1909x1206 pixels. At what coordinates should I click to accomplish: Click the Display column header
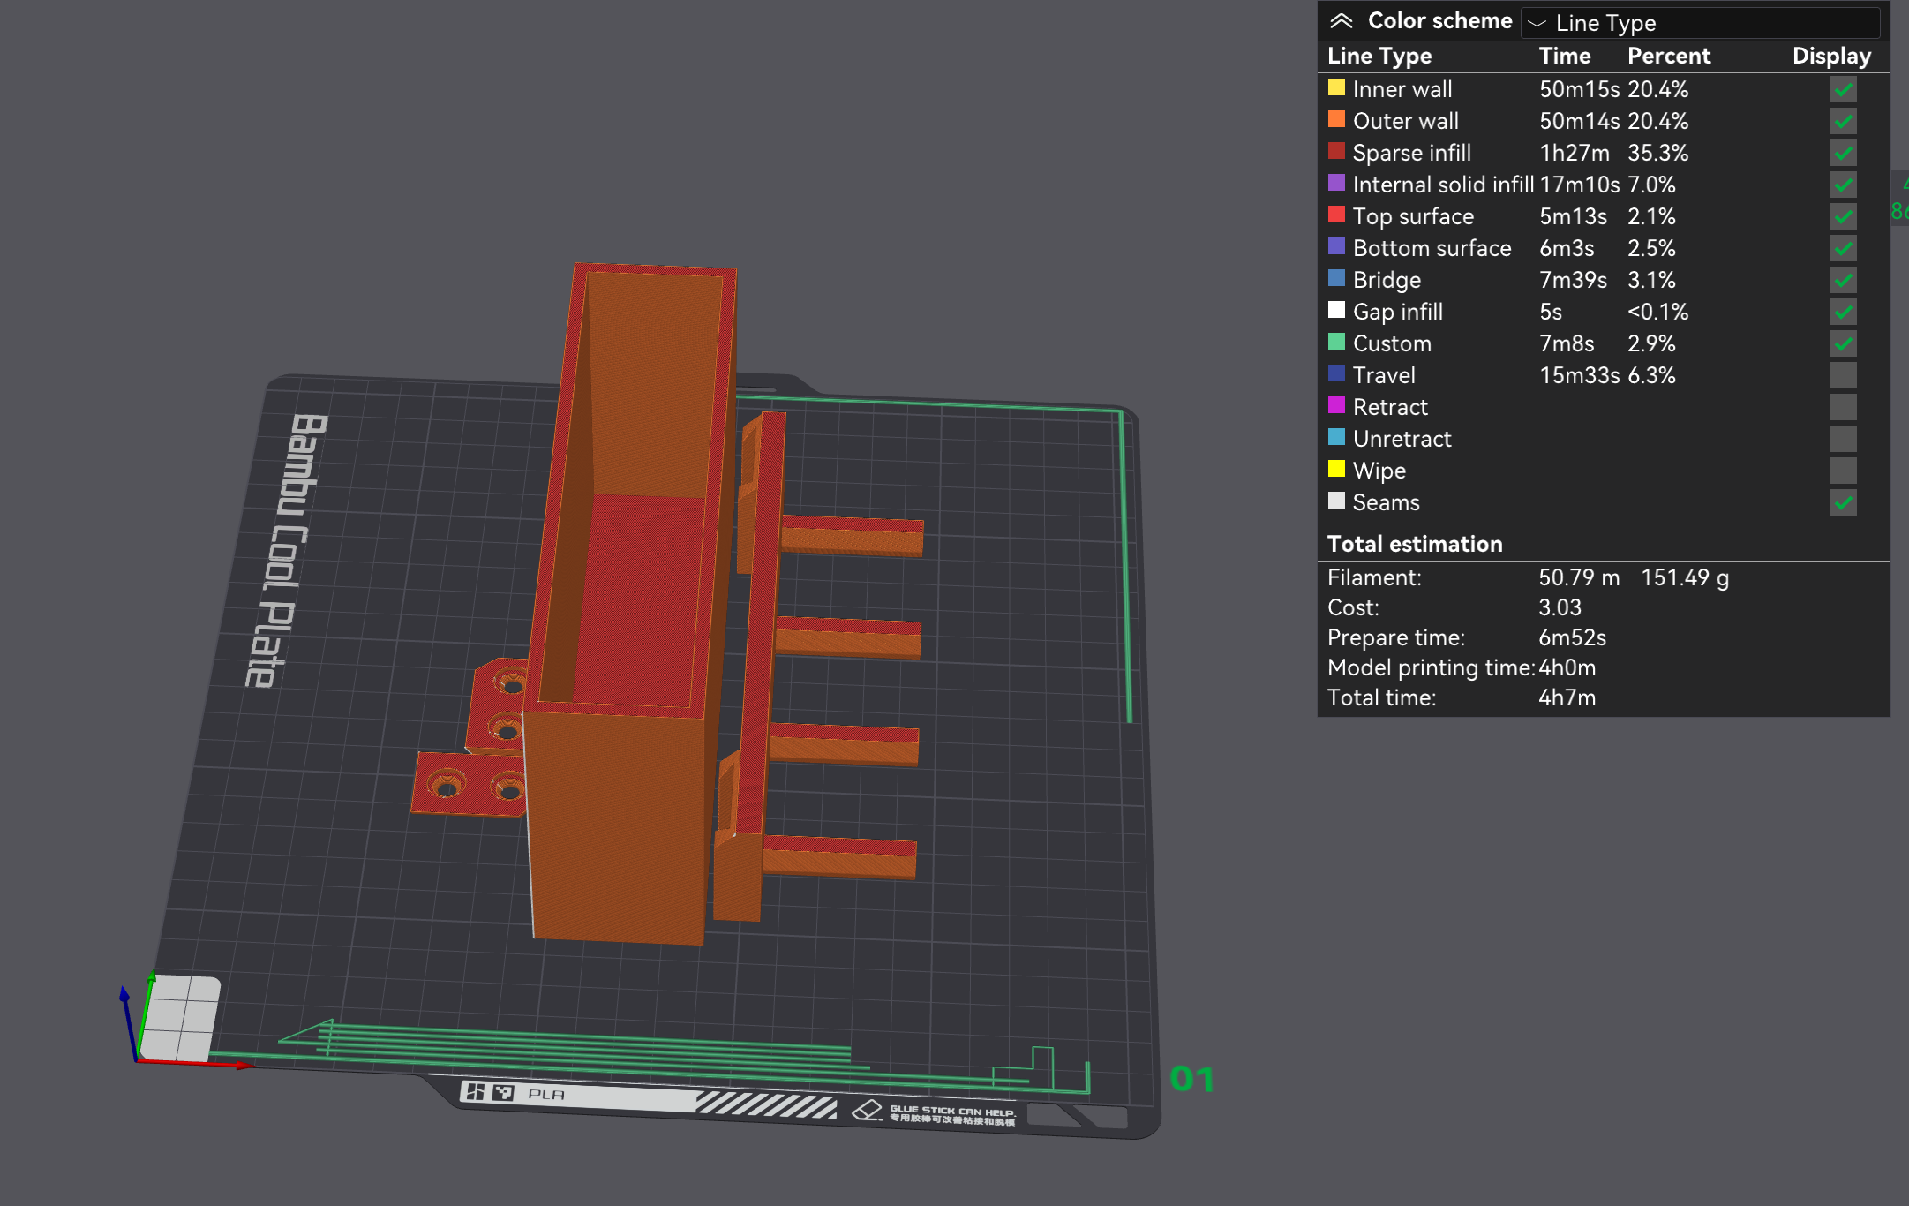click(1831, 57)
